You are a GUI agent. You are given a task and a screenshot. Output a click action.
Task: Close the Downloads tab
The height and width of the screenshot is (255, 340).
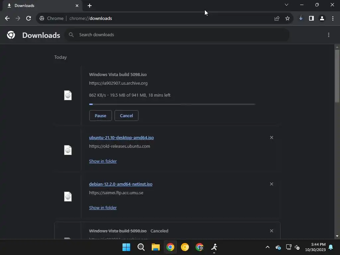click(x=77, y=6)
